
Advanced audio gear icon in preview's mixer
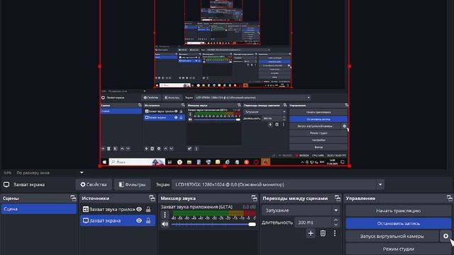(x=189, y=149)
